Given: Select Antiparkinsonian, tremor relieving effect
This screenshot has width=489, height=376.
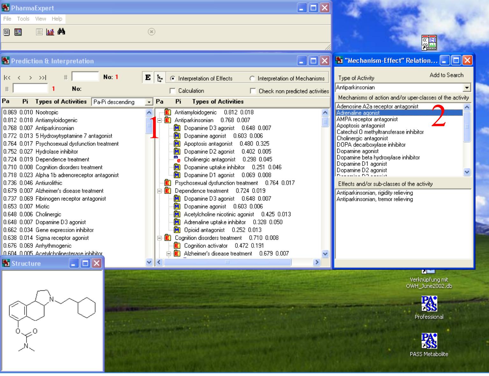Looking at the screenshot, I should pyautogui.click(x=375, y=199).
